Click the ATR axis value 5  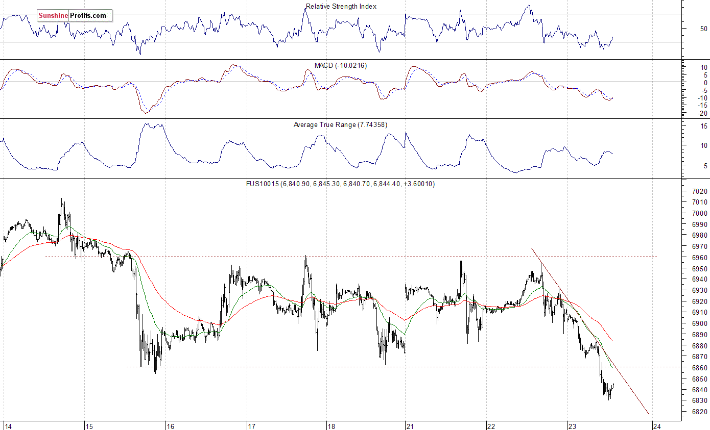(705, 166)
